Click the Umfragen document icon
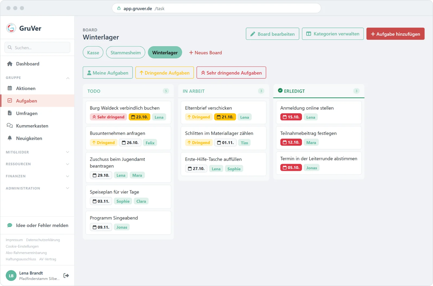The image size is (433, 286). click(10, 113)
